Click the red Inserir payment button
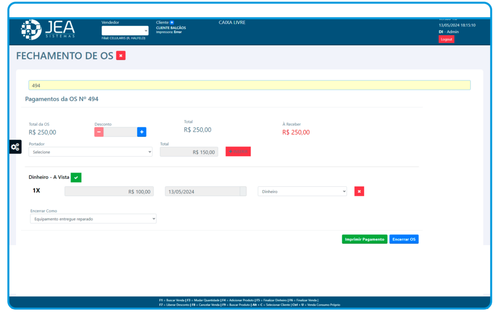 click(x=238, y=152)
